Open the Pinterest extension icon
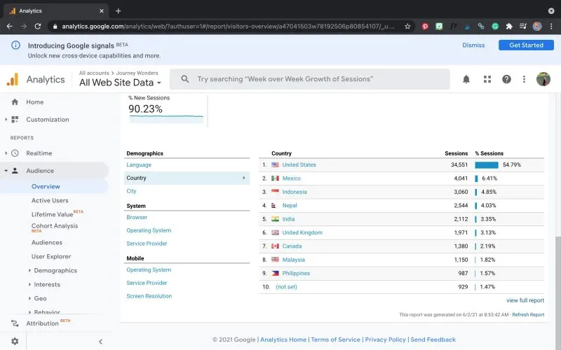 coord(425,27)
